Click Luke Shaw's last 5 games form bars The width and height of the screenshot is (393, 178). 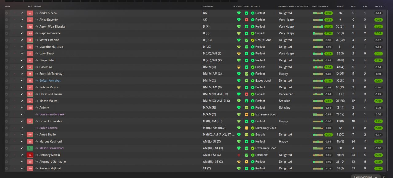point(318,54)
